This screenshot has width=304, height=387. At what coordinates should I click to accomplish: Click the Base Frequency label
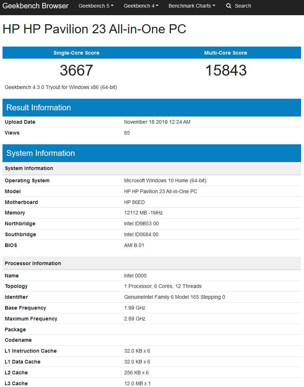tap(25, 308)
